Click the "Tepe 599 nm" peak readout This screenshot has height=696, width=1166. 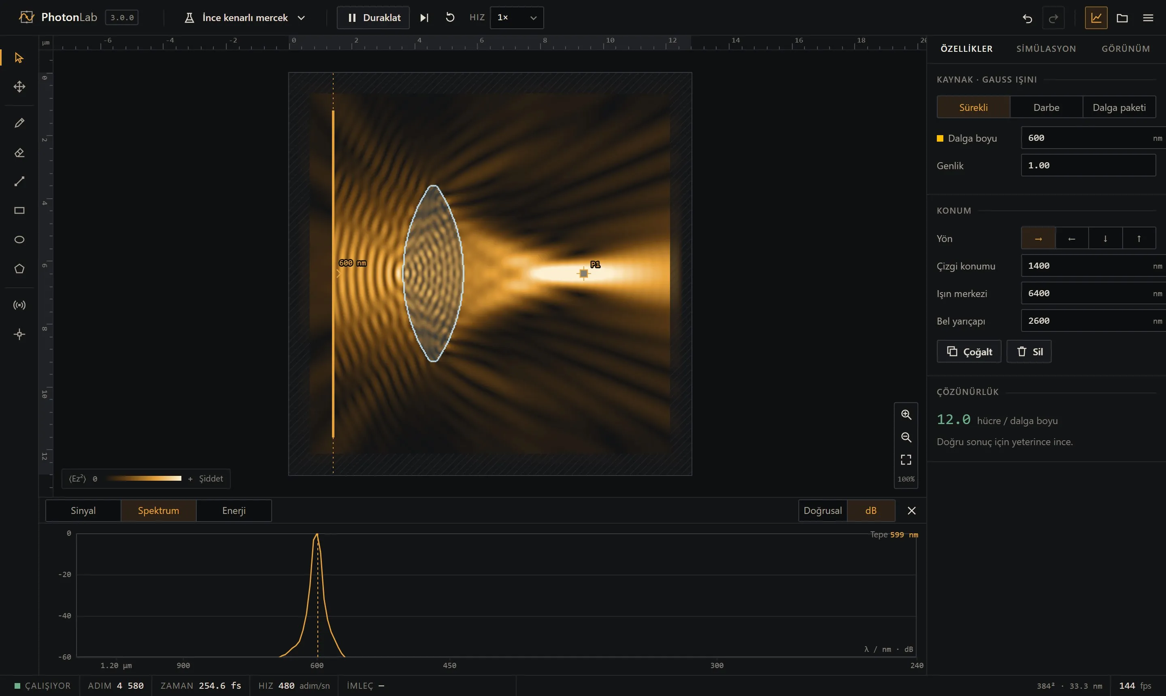tap(894, 535)
